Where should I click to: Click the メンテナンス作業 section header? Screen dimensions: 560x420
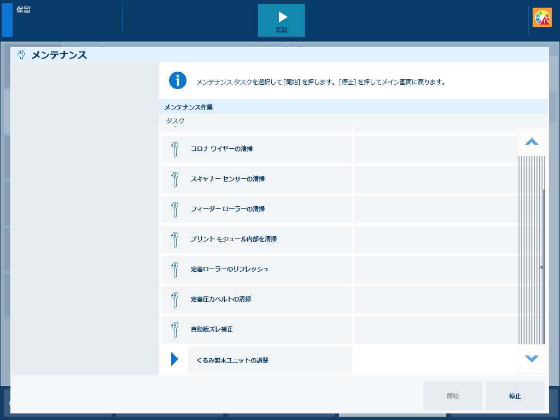(354, 107)
